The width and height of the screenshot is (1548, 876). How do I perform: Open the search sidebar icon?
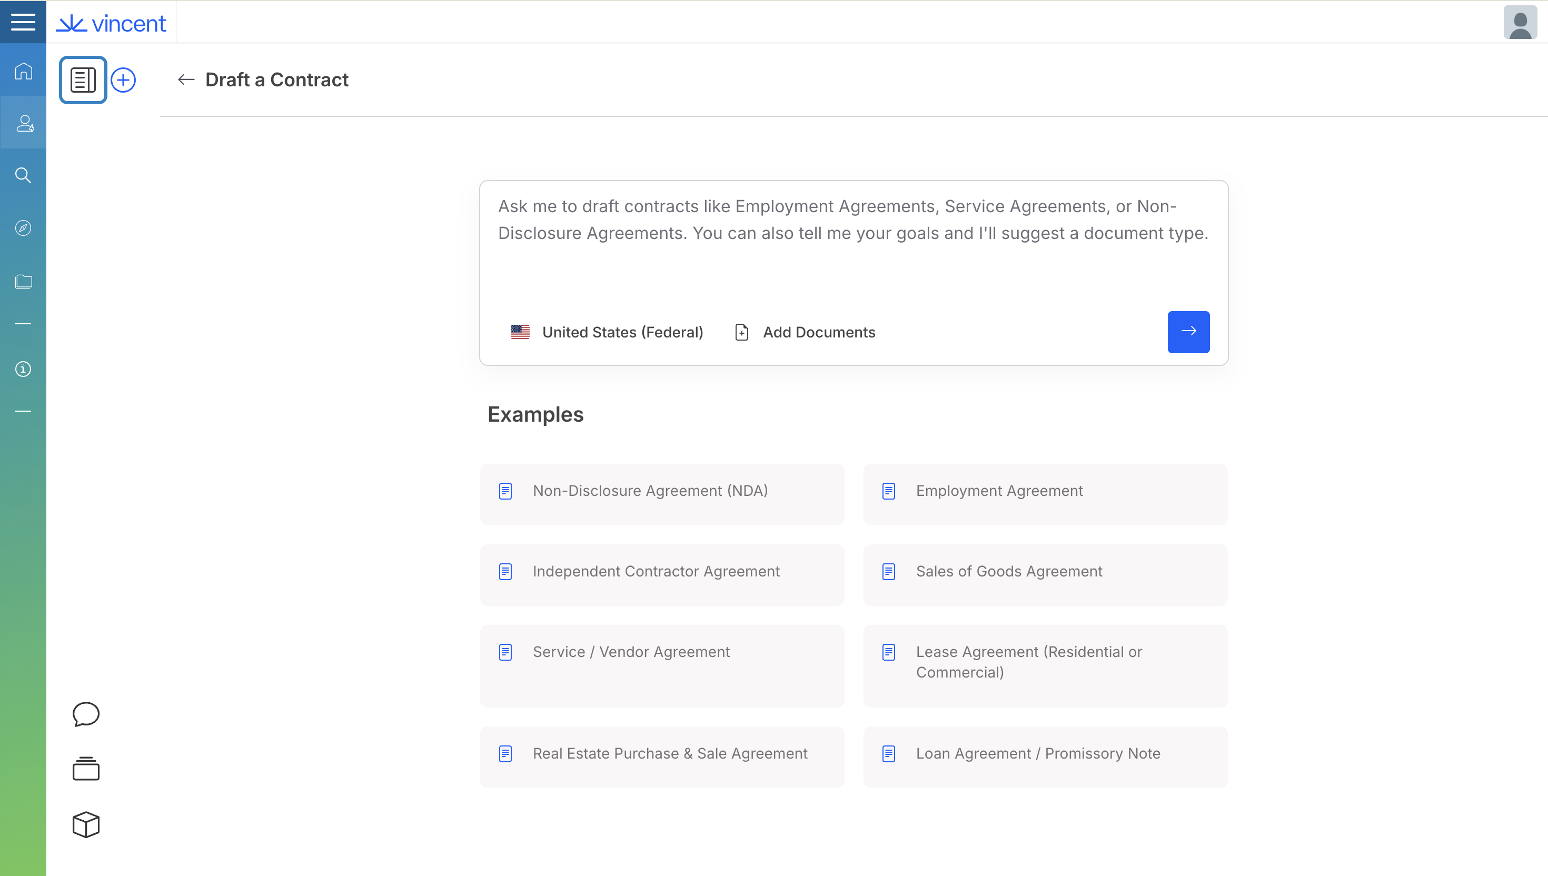click(x=24, y=175)
